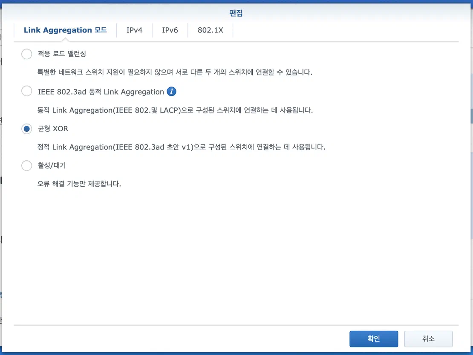
Task: Open the IEEE 802.3ad info icon
Action: (x=171, y=91)
